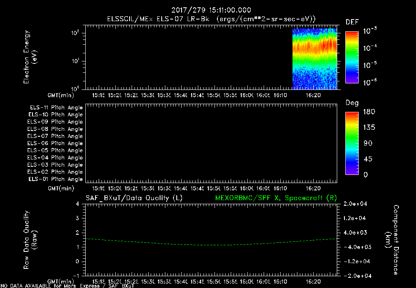The height and width of the screenshot is (288, 416).
Task: Click the -2.0e+04 distance axis label
Action: click(x=357, y=276)
